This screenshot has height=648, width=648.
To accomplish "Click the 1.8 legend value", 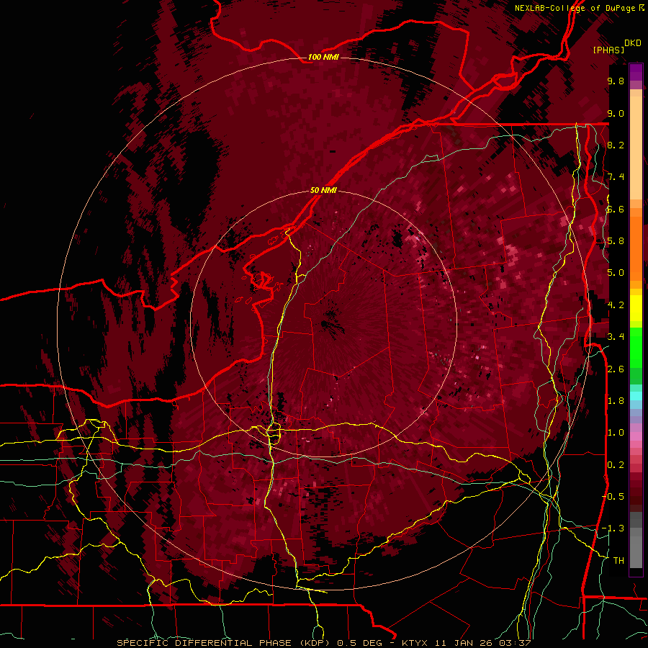I will [616, 401].
